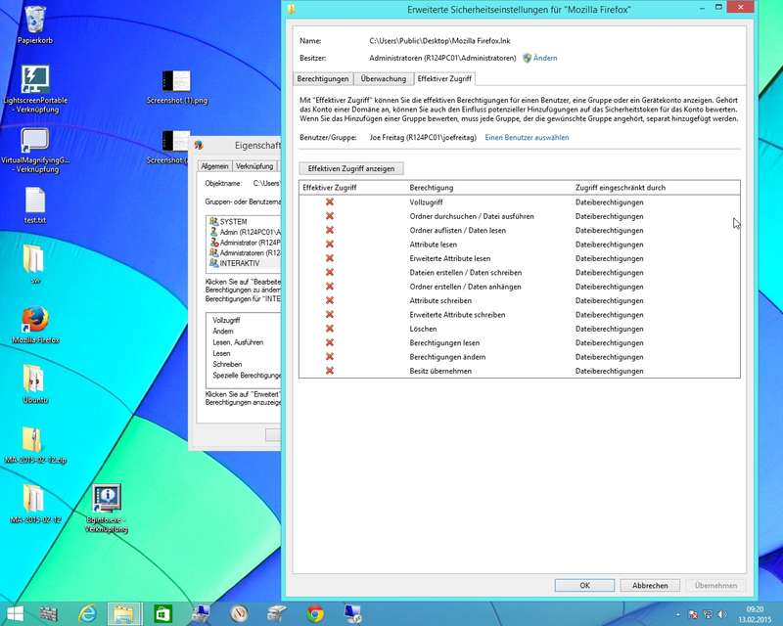The width and height of the screenshot is (783, 626).
Task: Click the Abbrechen button
Action: pyautogui.click(x=650, y=585)
